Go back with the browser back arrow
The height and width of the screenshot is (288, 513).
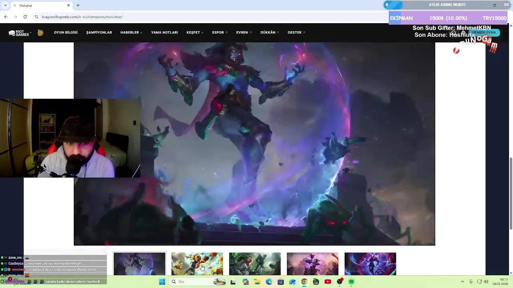pos(6,17)
